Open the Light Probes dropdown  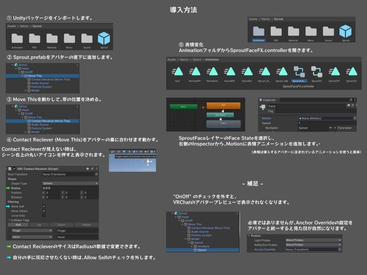tap(313, 240)
